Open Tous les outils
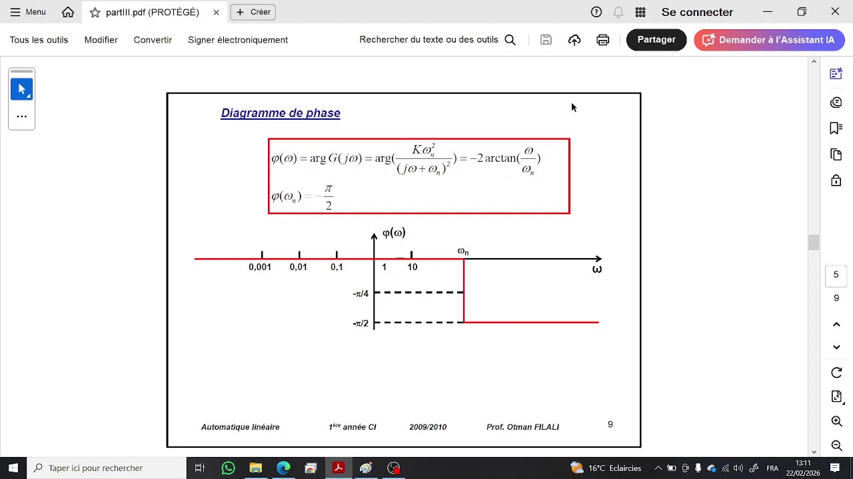853x479 pixels. (x=39, y=40)
